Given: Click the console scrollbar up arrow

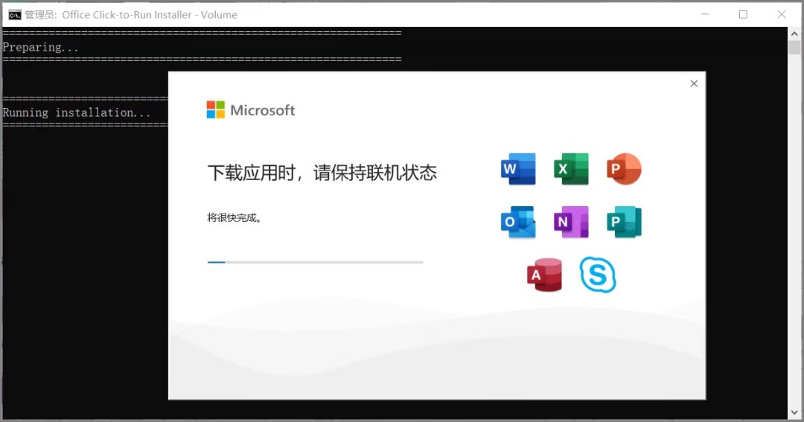Looking at the screenshot, I should (794, 33).
